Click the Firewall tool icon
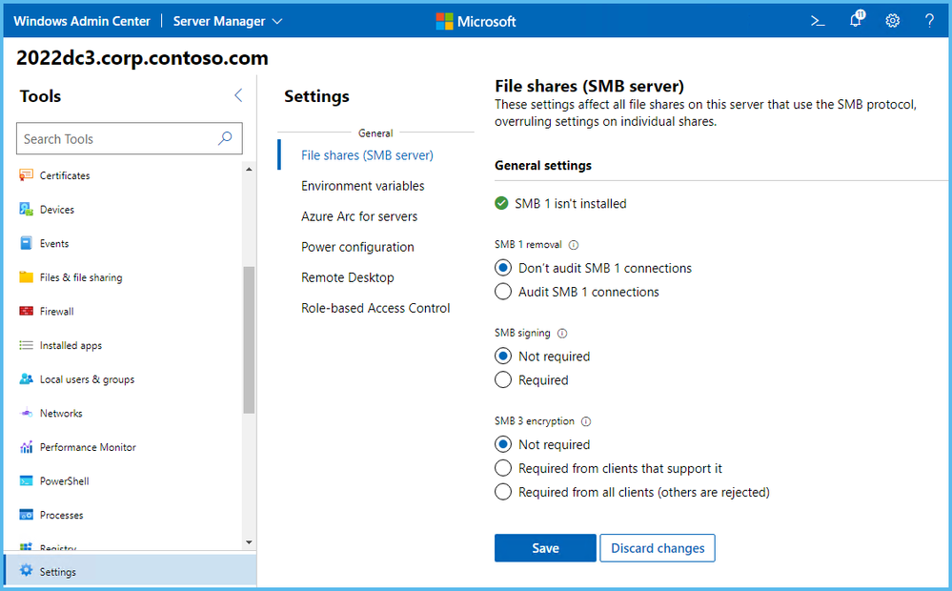 [26, 311]
